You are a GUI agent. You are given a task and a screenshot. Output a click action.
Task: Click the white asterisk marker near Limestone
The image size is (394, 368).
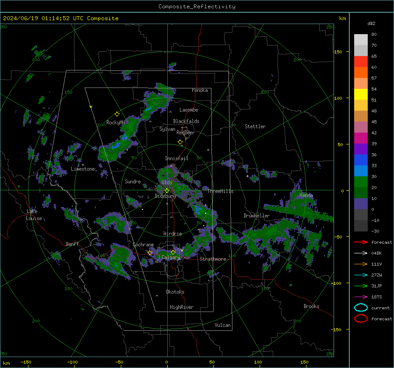click(83, 165)
